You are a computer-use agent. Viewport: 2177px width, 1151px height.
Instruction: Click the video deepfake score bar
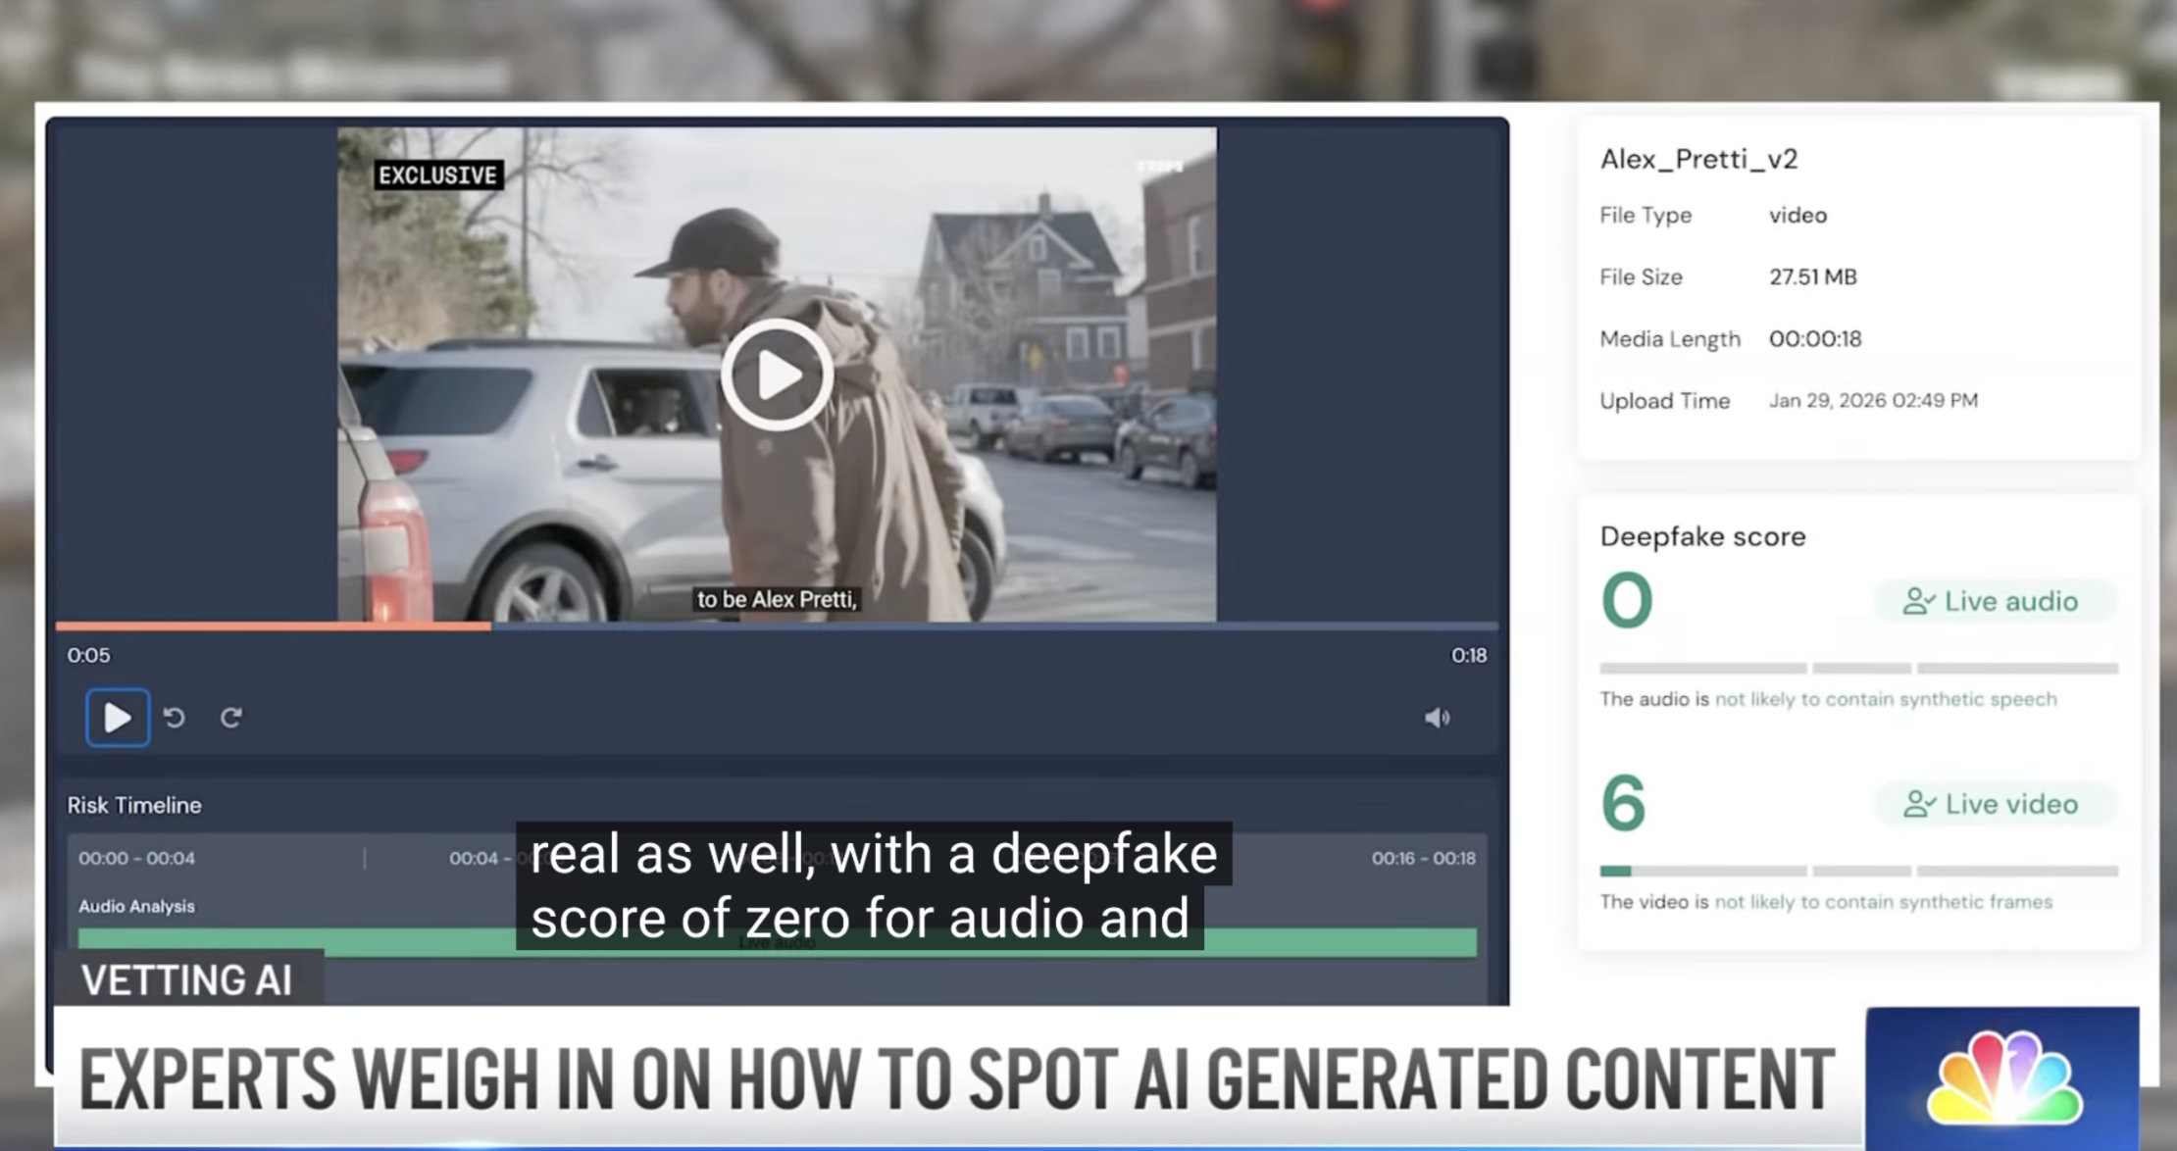tap(1858, 871)
